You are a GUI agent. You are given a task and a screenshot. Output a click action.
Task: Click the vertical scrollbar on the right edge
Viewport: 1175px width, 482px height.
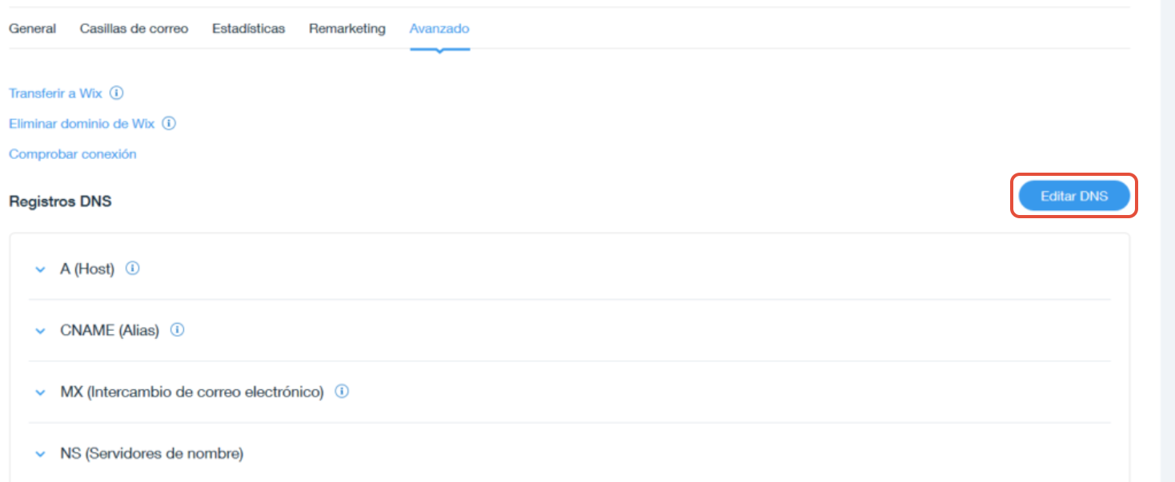[x=1168, y=241]
